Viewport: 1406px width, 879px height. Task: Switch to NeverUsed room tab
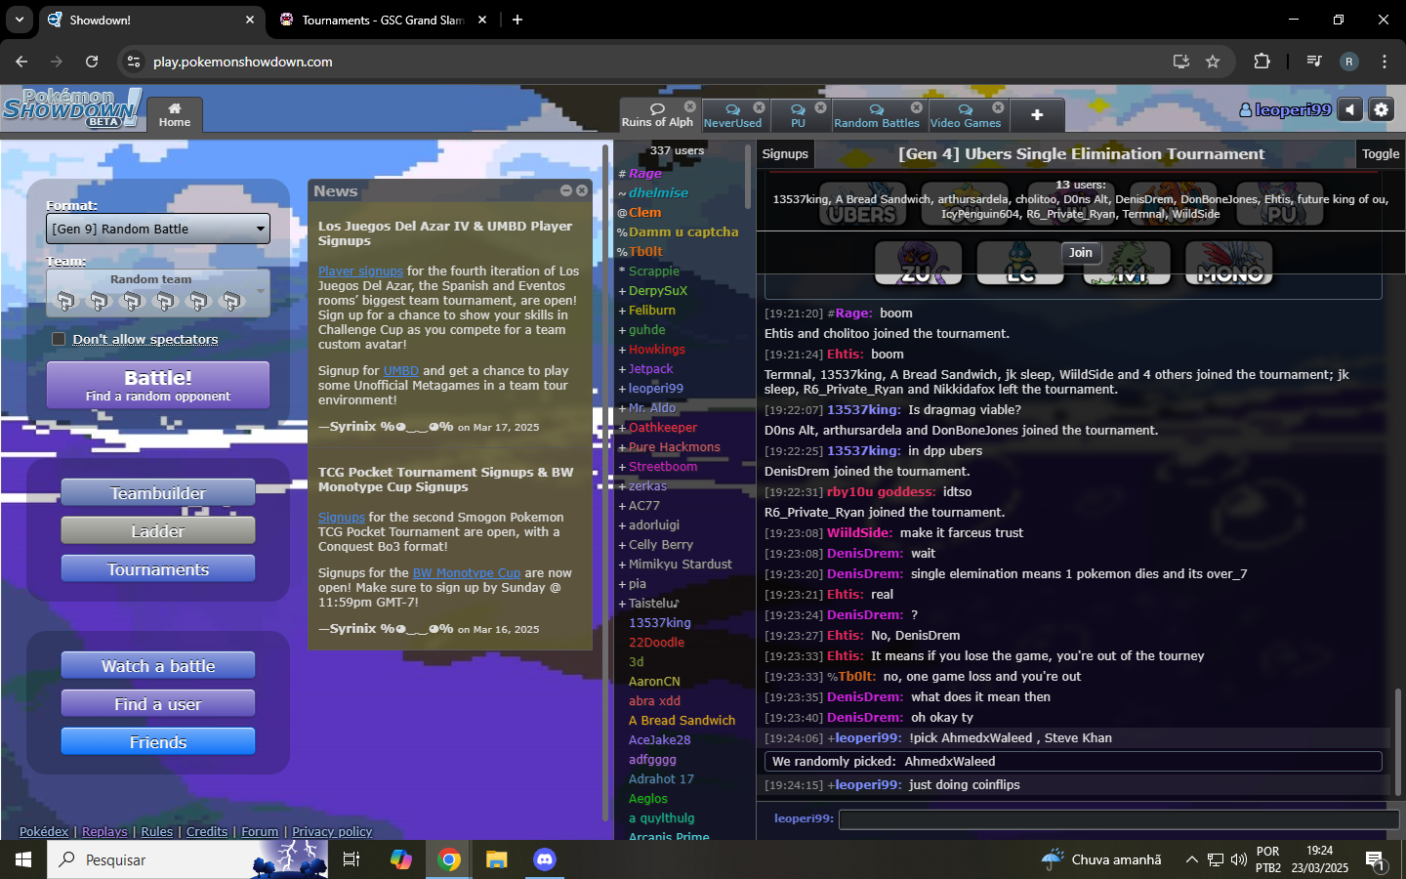click(732, 115)
